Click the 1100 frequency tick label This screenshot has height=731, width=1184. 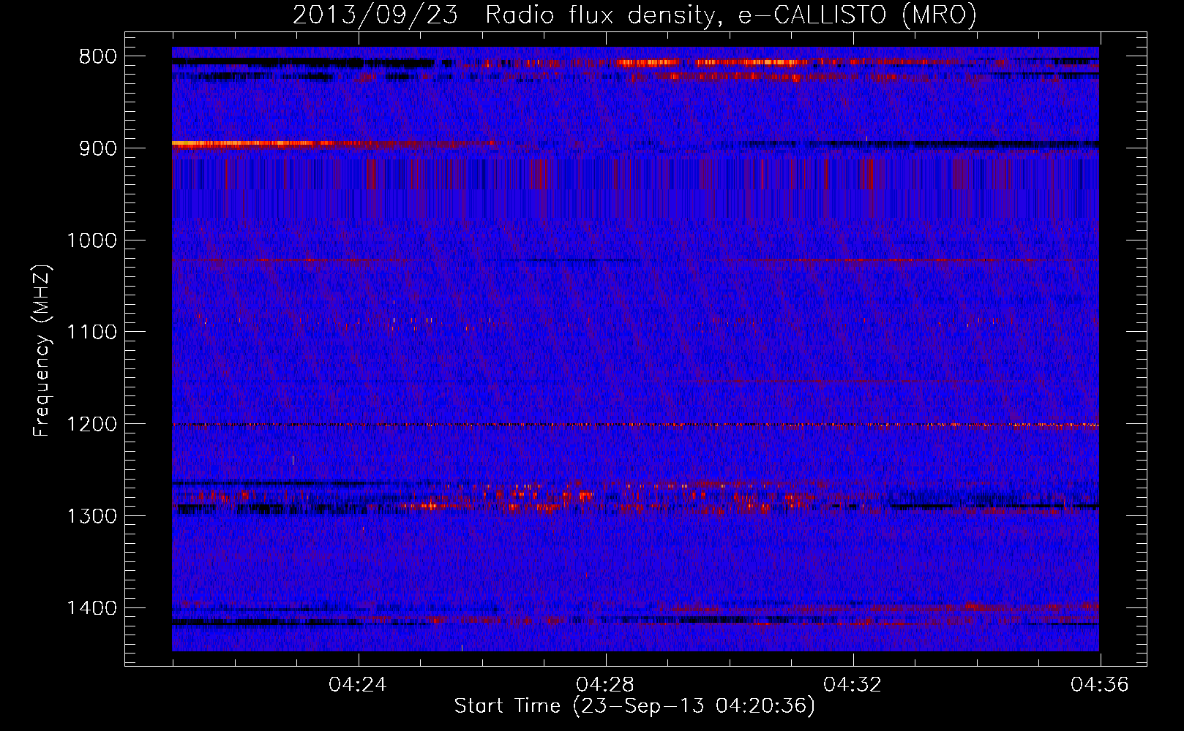point(91,332)
